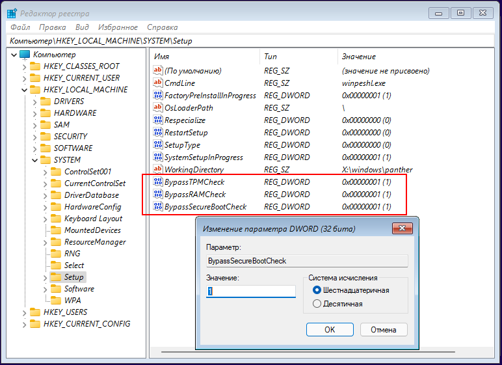The image size is (502, 365).
Task: Click the SOFTWARE folder icon
Action: [45, 148]
